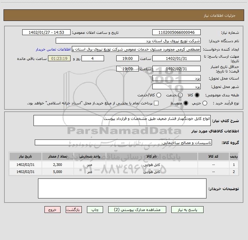Click the buyer name field شرکت توزیع نیروی برق
Image resolution: width=248 pixels, height=240 pixels.
[x=128, y=41]
